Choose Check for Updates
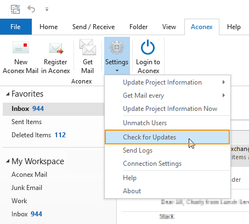The image size is (249, 224). pos(167,137)
